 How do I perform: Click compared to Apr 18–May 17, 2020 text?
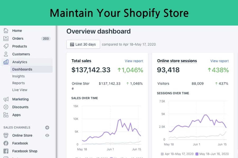tap(129, 44)
